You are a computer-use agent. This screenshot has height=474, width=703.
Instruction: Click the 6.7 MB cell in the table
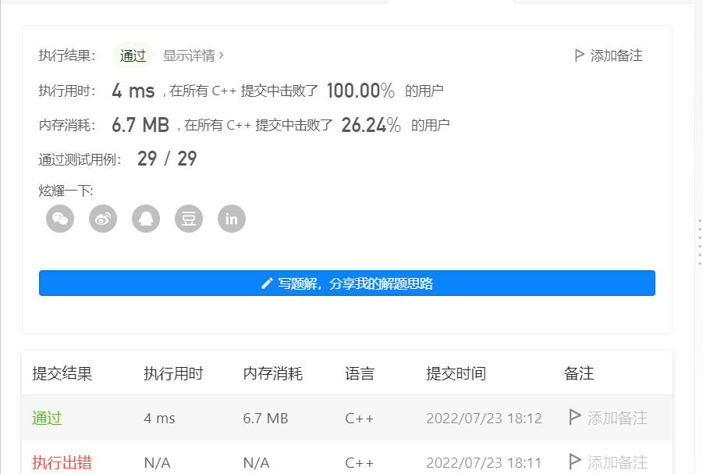click(x=265, y=419)
